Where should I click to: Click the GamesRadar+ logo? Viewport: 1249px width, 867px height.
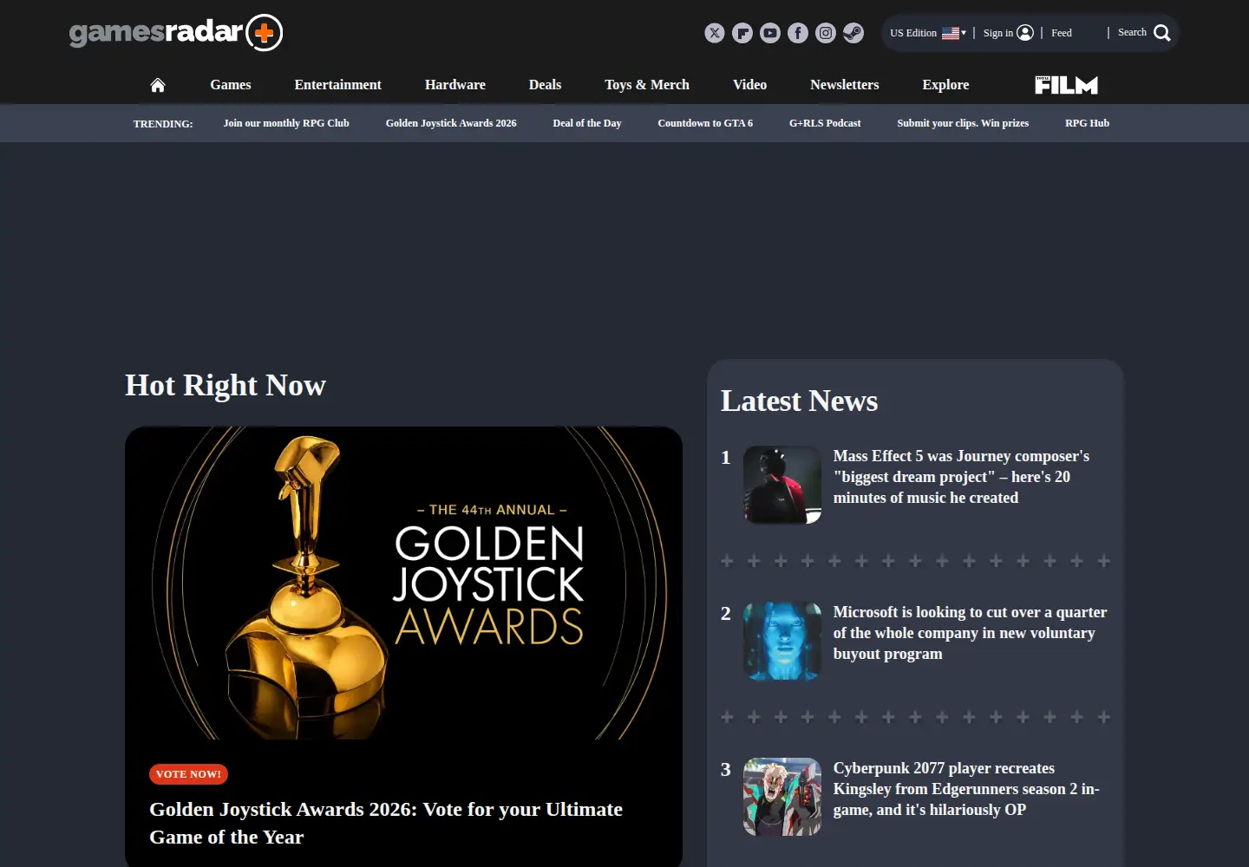click(x=176, y=33)
